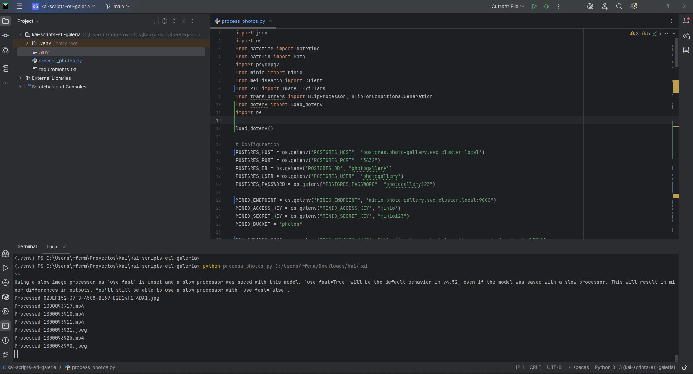Viewport: 693px width, 374px height.
Task: Open more run actions menu
Action: (559, 6)
